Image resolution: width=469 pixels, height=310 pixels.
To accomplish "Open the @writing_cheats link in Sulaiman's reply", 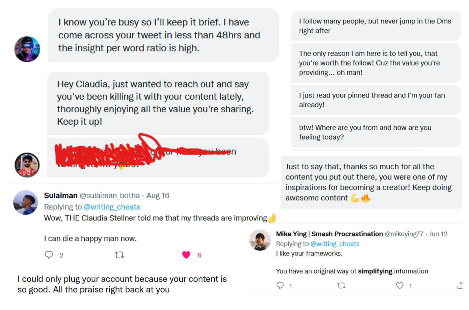I will point(112,207).
